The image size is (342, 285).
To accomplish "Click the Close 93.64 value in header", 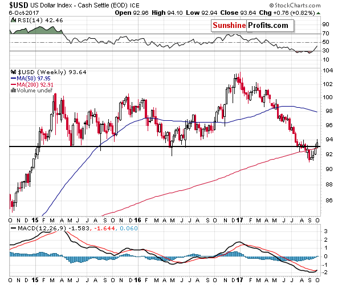I will pyautogui.click(x=238, y=13).
